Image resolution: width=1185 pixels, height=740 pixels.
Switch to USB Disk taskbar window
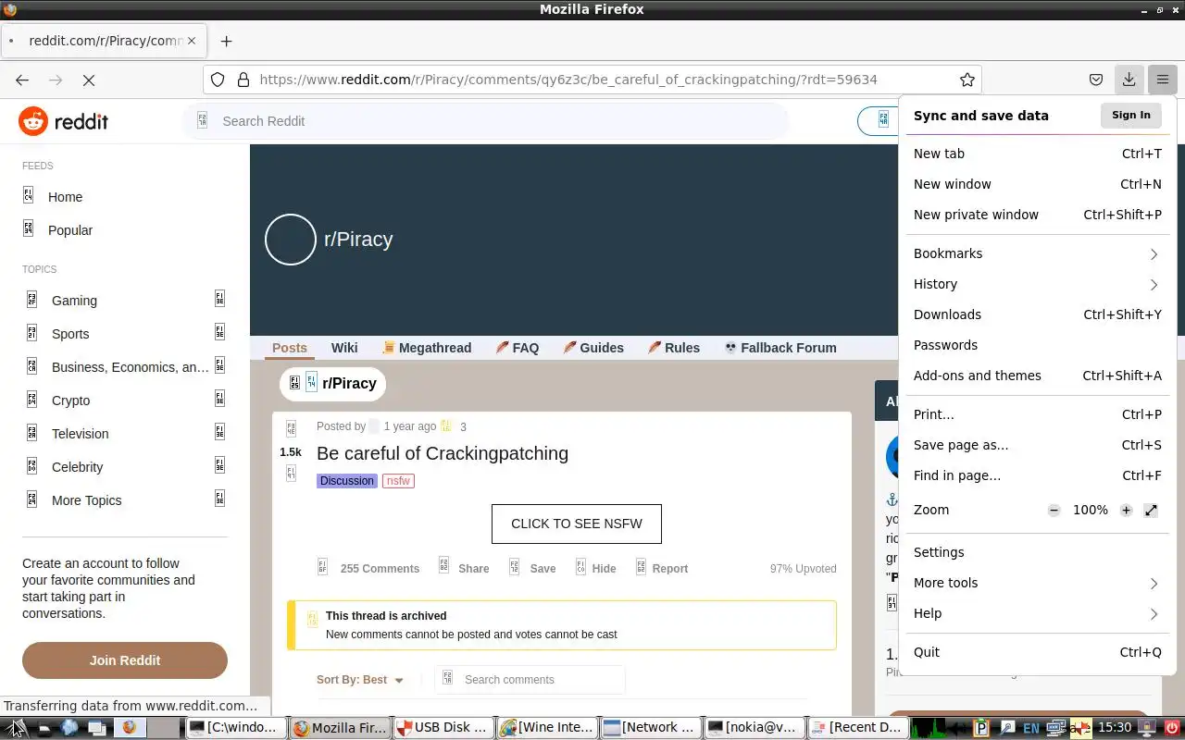point(443,727)
